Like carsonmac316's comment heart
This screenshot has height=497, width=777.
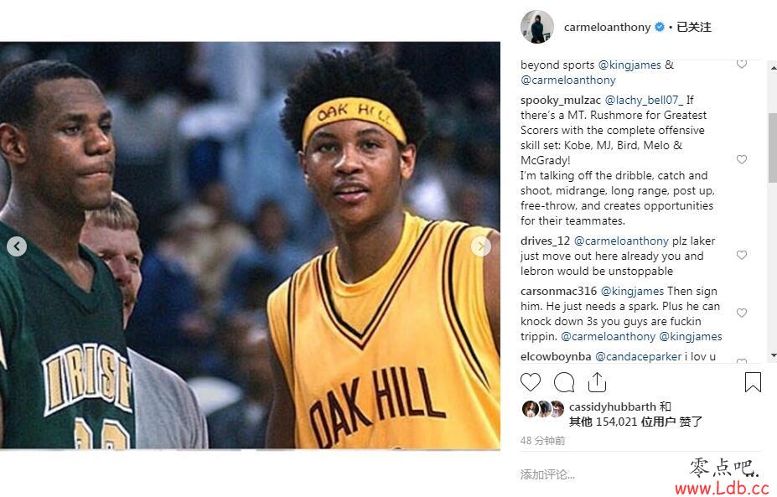(x=741, y=313)
